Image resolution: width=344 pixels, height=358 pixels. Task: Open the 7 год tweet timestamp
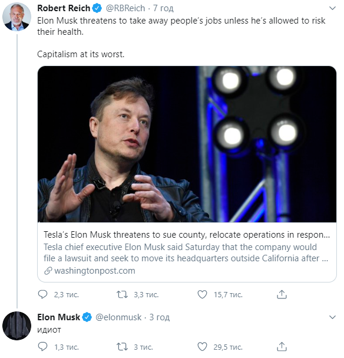coord(163,8)
